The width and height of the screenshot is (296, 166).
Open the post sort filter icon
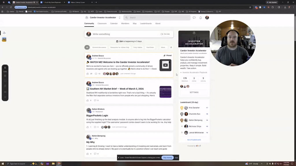171,48
